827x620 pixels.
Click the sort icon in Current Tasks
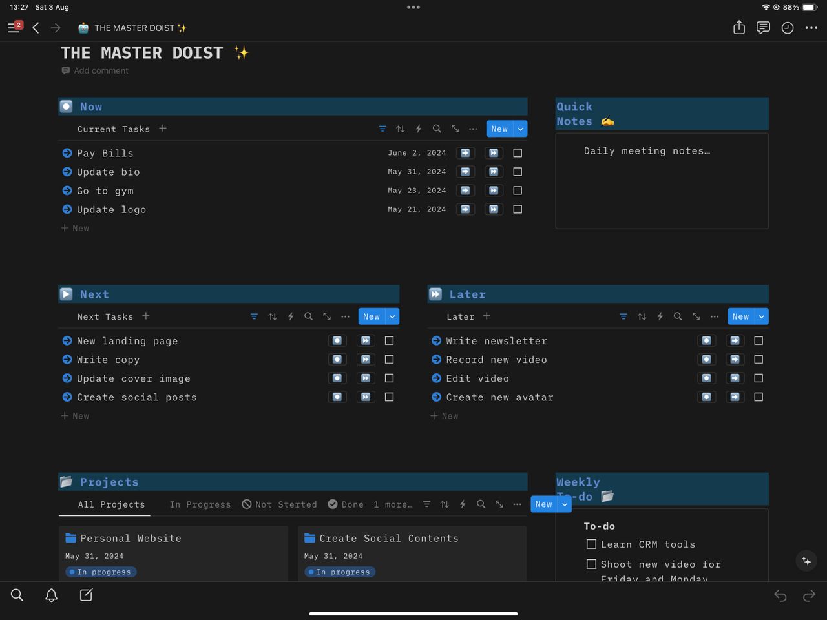click(401, 129)
